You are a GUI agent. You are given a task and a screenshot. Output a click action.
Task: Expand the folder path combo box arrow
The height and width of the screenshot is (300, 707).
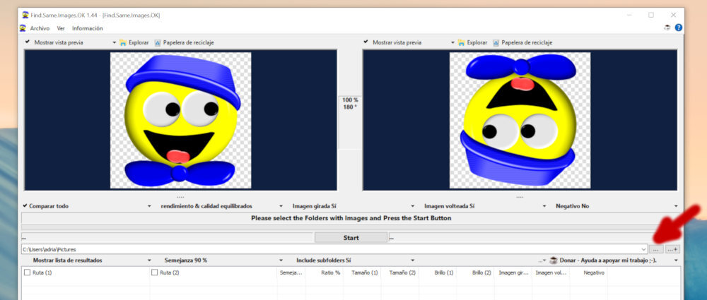tap(643, 249)
